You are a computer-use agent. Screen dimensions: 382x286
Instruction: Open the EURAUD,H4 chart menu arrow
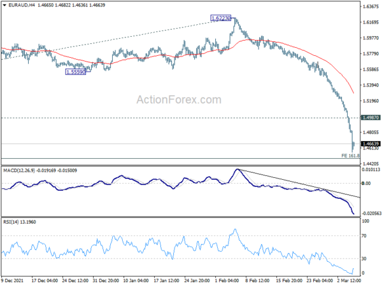4,5
